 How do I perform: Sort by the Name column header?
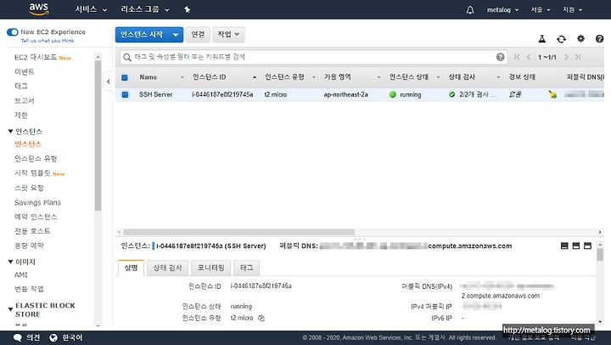point(149,77)
